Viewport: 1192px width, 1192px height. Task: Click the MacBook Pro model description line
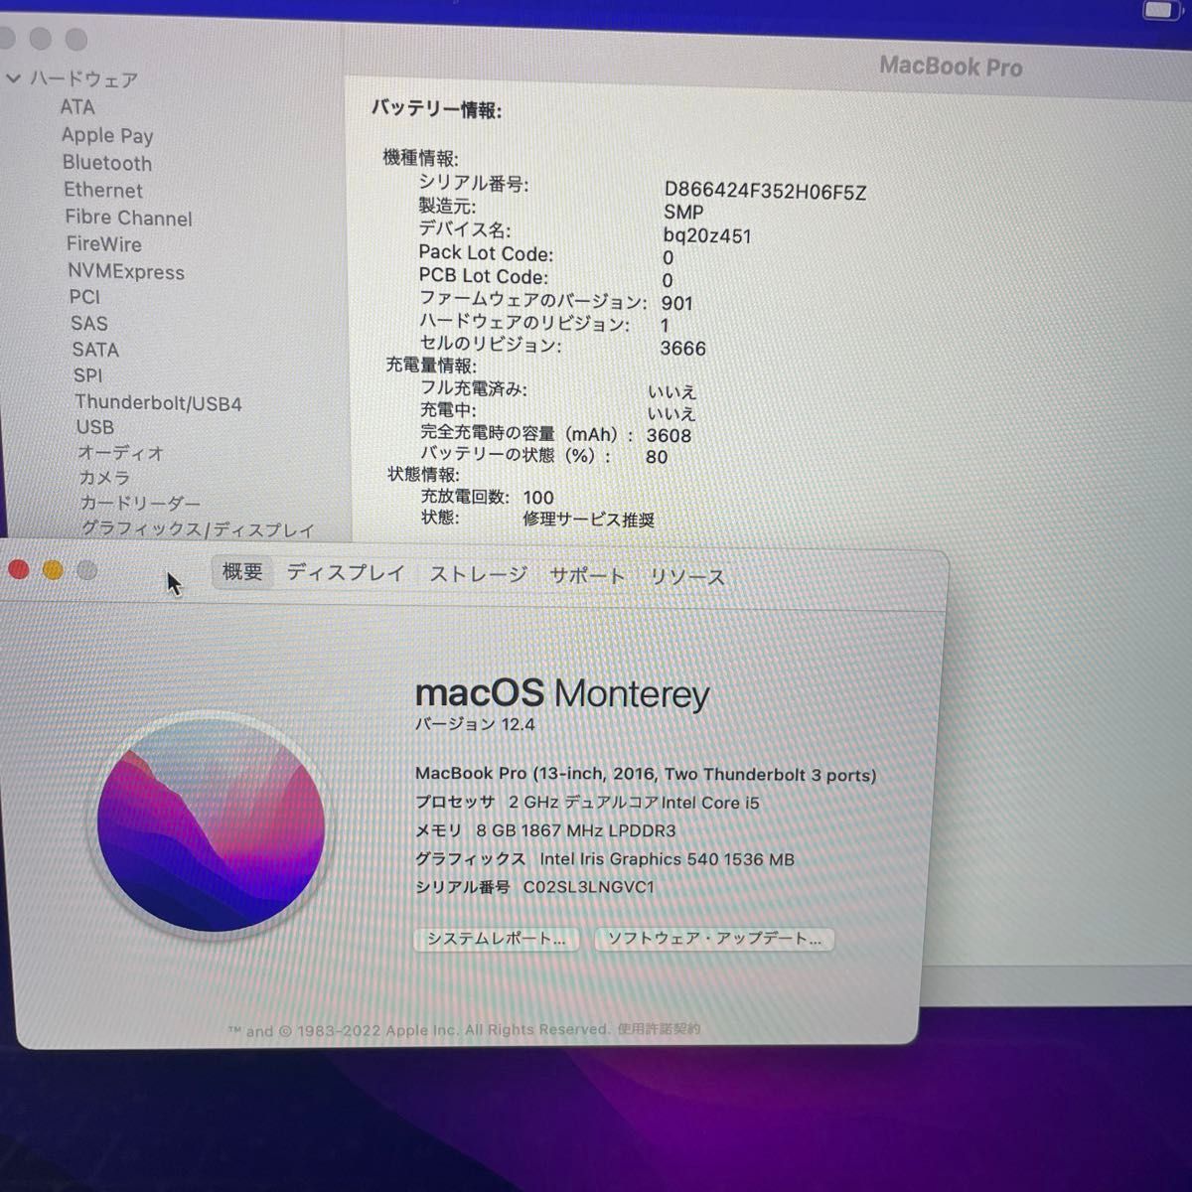point(646,775)
